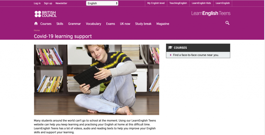The height and width of the screenshot is (135, 265).
Task: Click the graduation cap Courses icon
Action: 170,48
